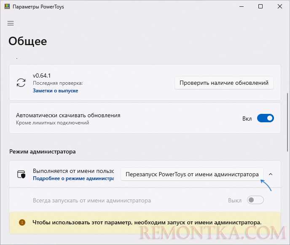Image resolution: width=290 pixels, height=245 pixels.
Task: Click Последняя проверка label
Action: [x=58, y=83]
